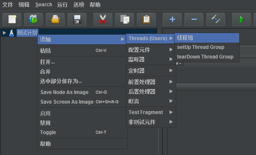This screenshot has width=256, height=155.
Task: Open the Search menu
Action: coord(43,5)
